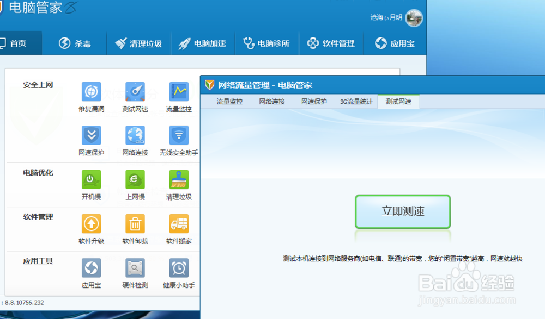Open the 网络连接 globe icon
This screenshot has width=545, height=319.
tap(135, 135)
